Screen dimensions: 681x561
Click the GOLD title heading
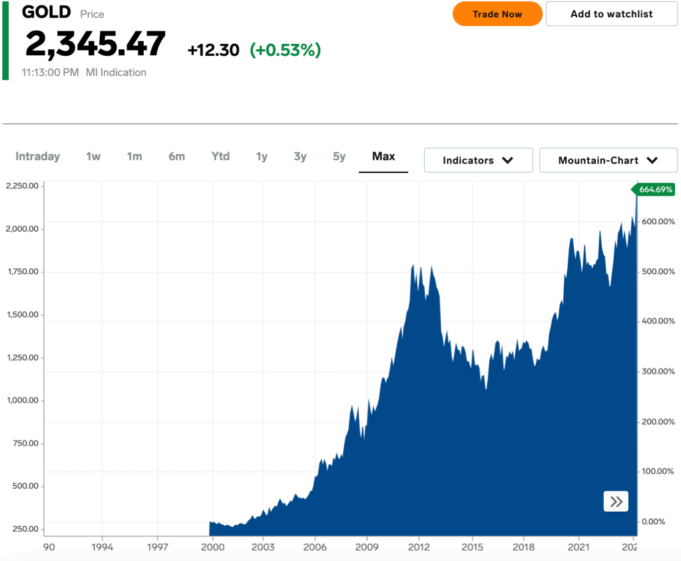click(x=47, y=13)
